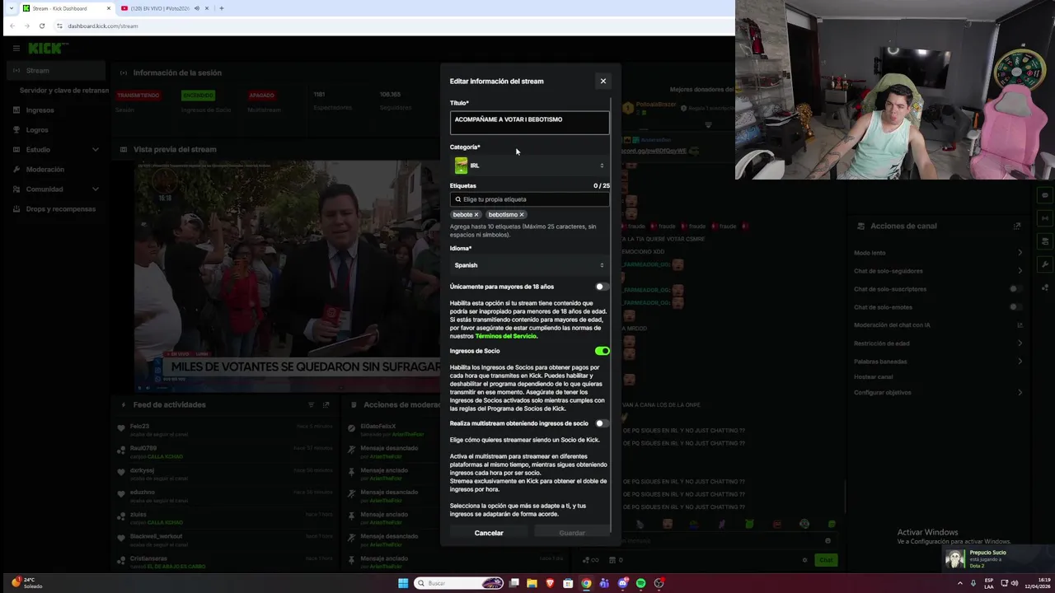Toggle Únicamente para mayores de 18 años

coord(602,287)
